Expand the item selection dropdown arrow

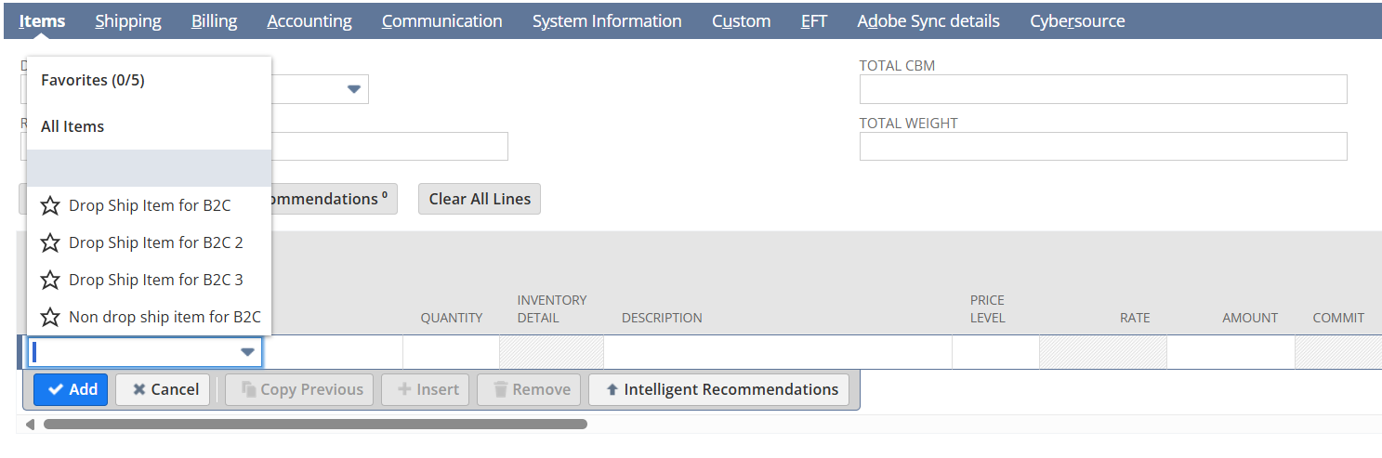(247, 352)
